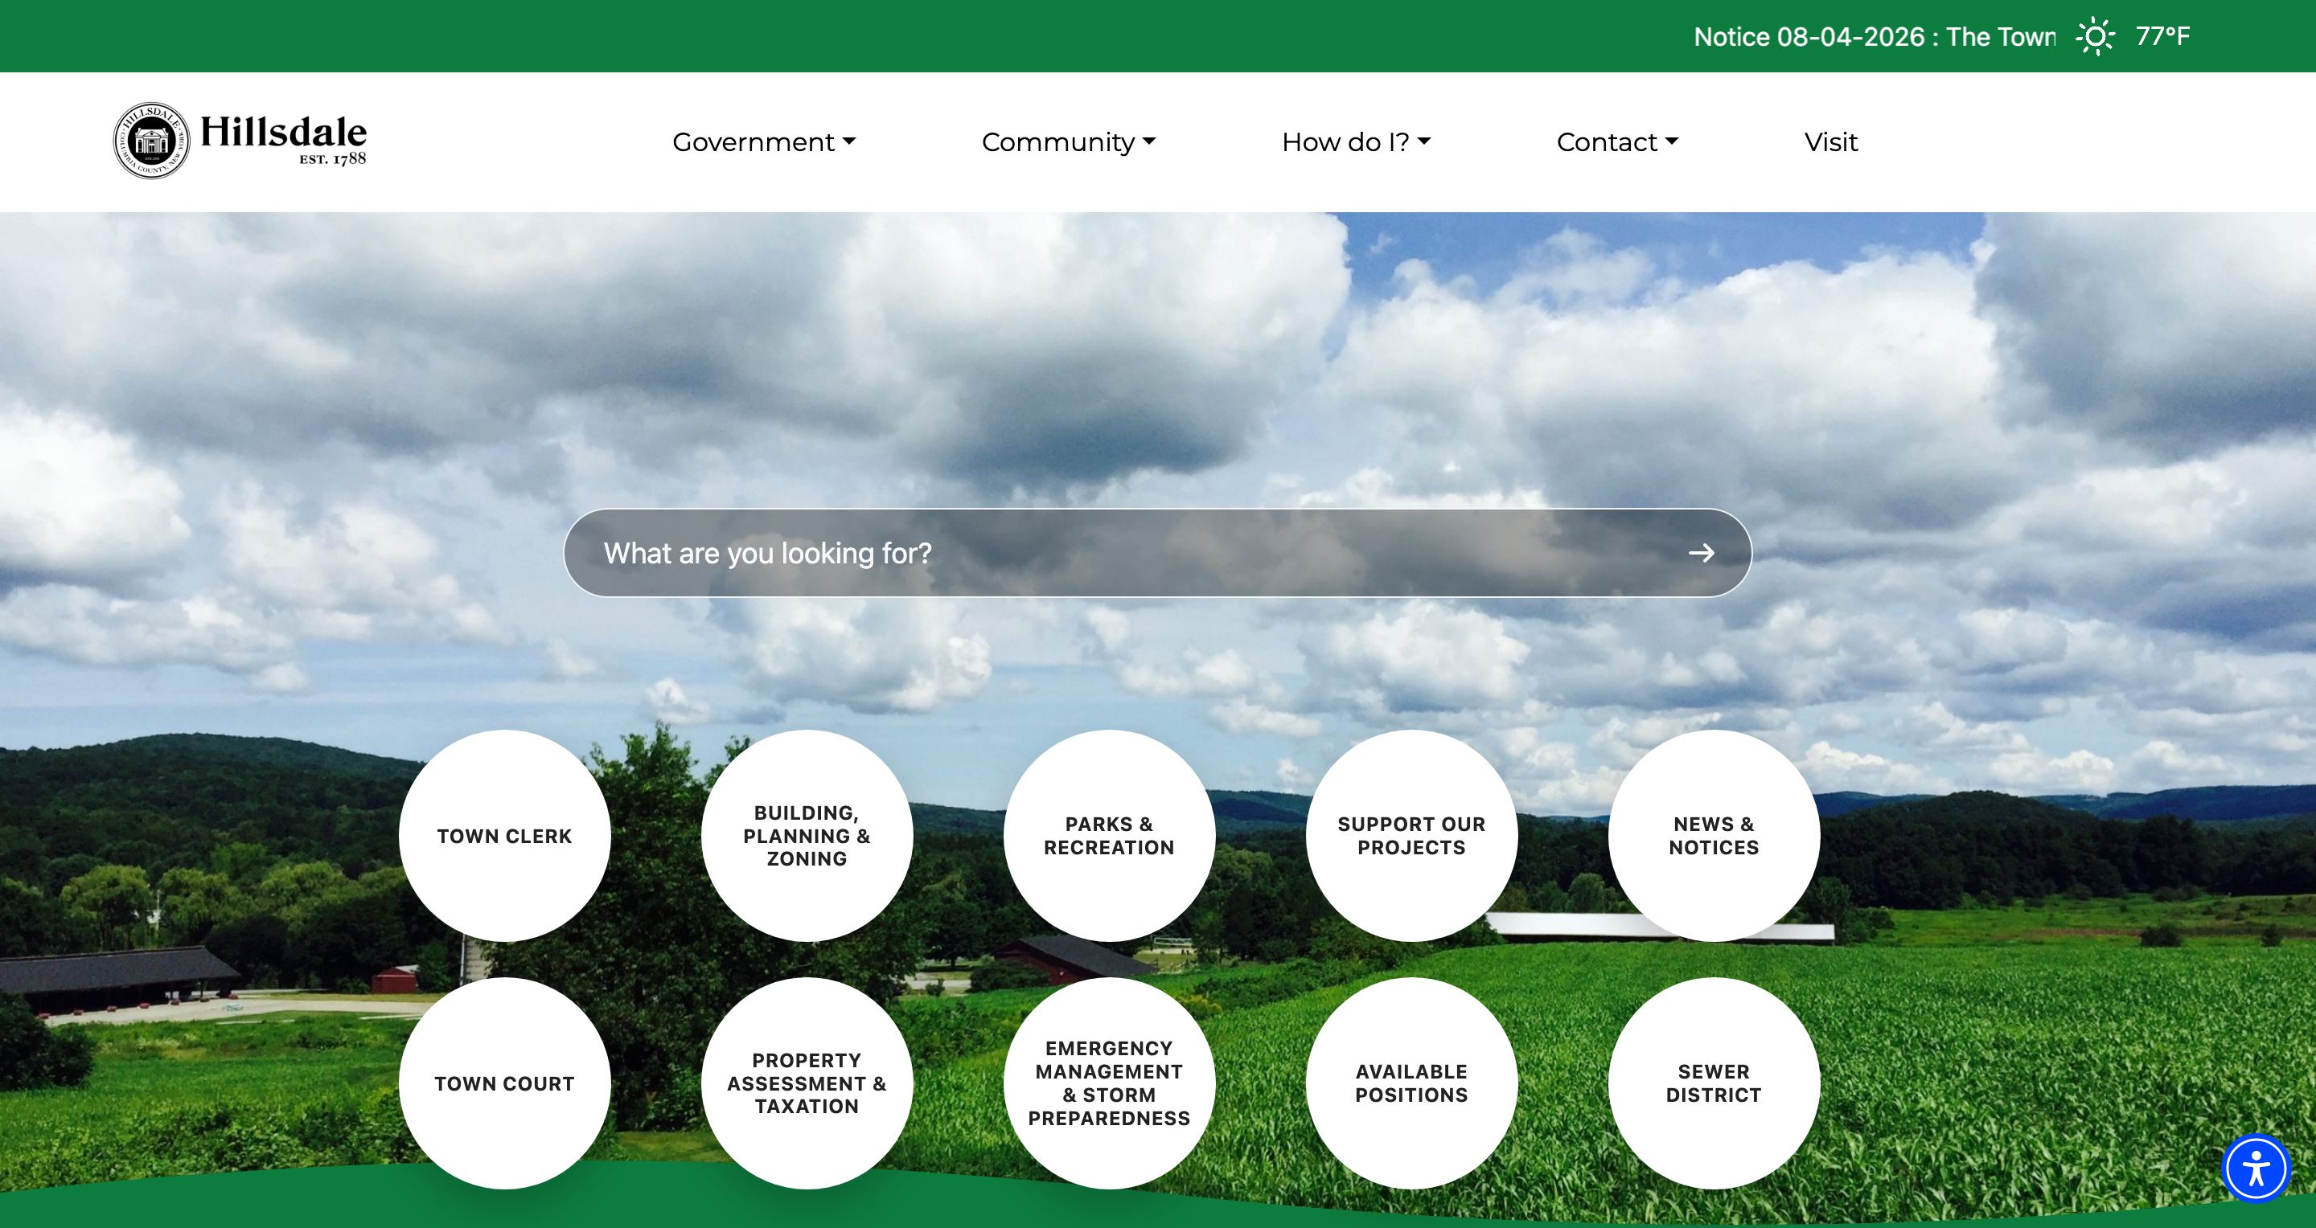Expand the Community dropdown menu
The height and width of the screenshot is (1228, 2316).
(x=1068, y=142)
